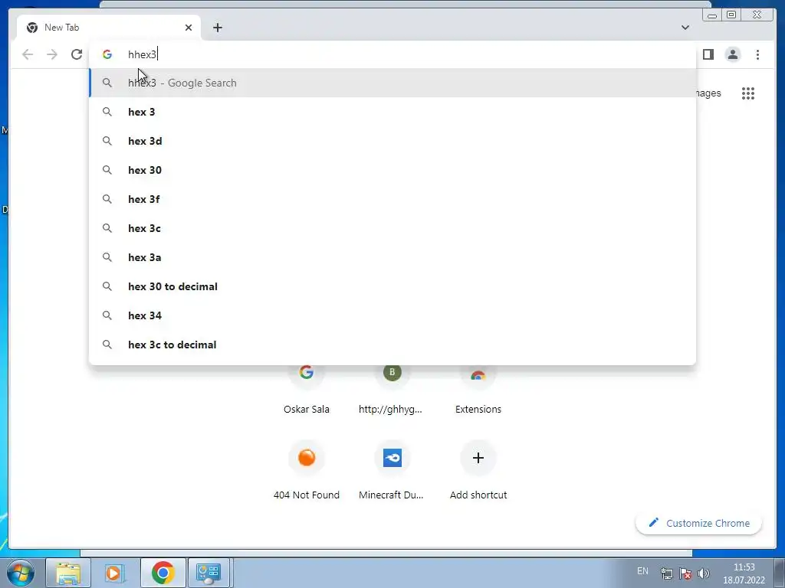Pick the 'hex 30' suggestion
Viewport: 785px width, 588px height.
392,170
